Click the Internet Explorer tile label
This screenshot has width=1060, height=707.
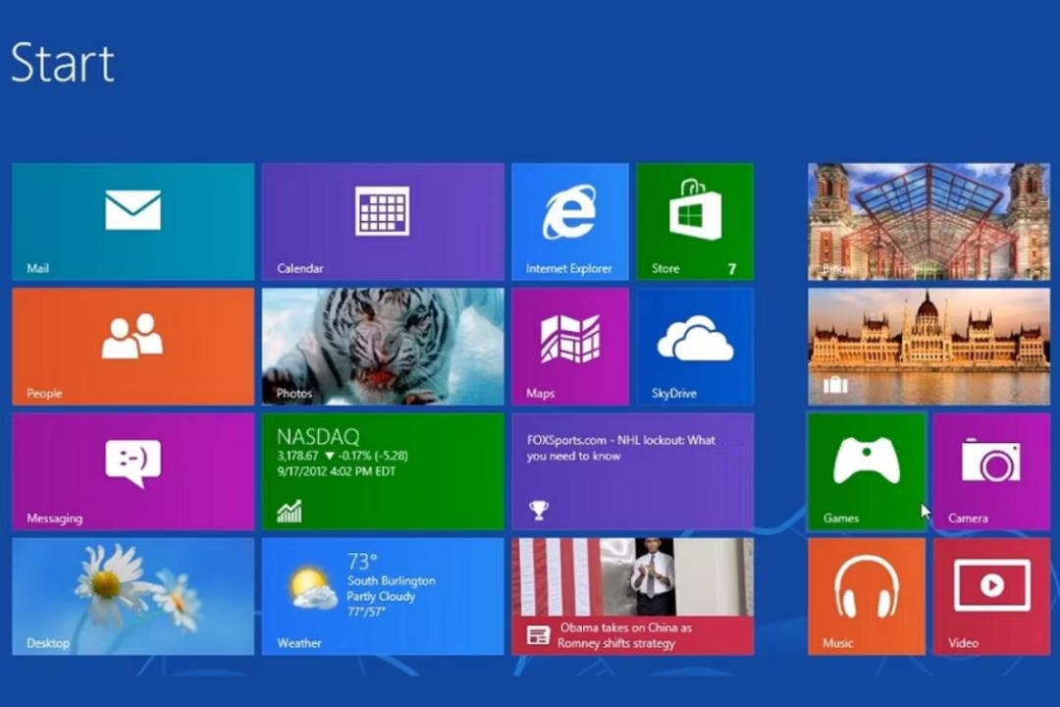[569, 269]
